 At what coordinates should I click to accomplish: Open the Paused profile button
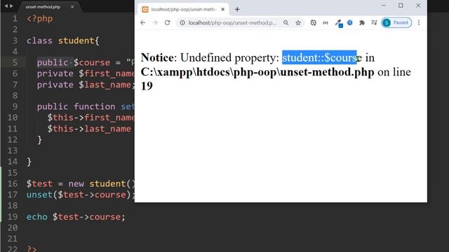click(396, 22)
